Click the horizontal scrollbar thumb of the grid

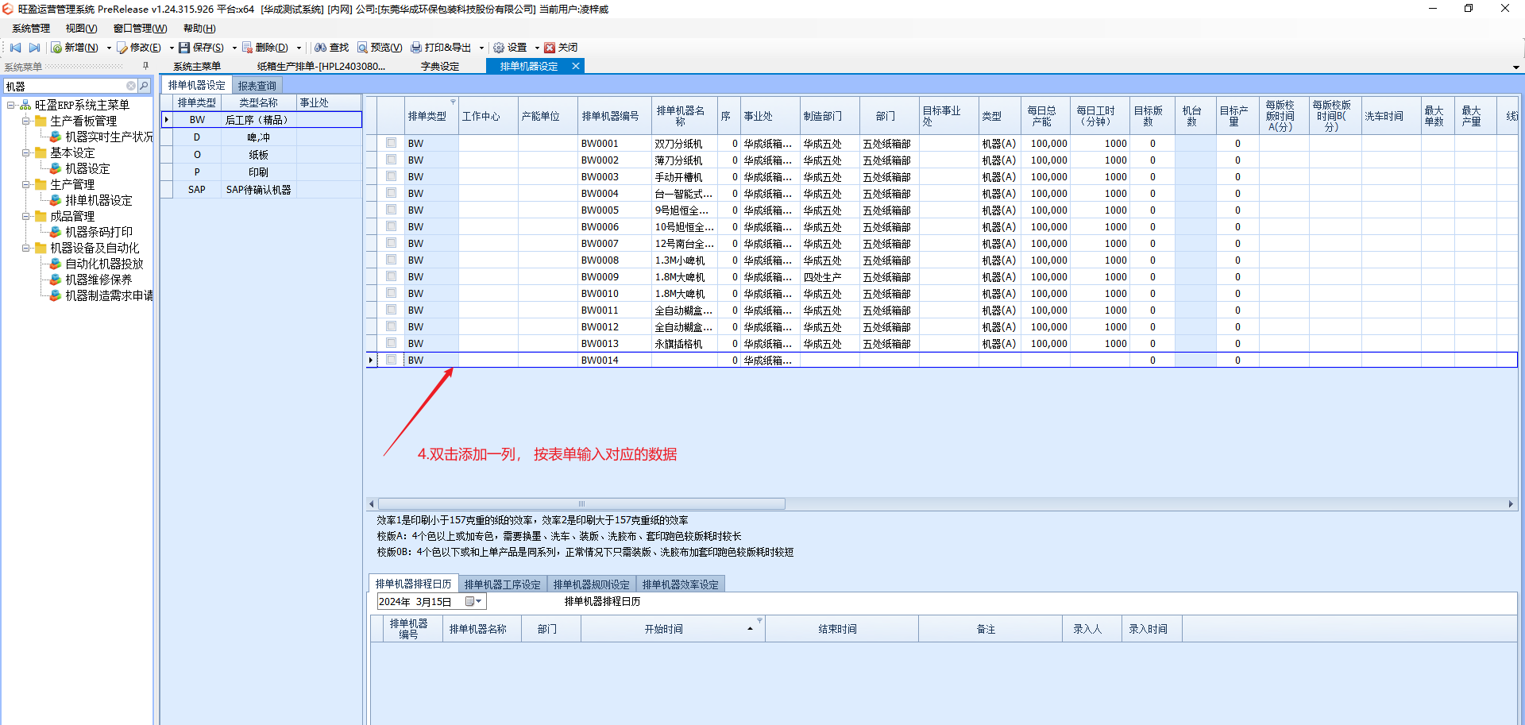(581, 504)
